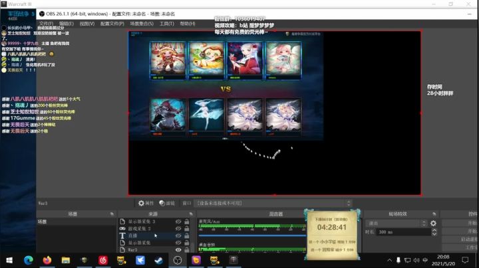479x268 pixels.
Task: Open Steam from the taskbar
Action: pyautogui.click(x=159, y=261)
